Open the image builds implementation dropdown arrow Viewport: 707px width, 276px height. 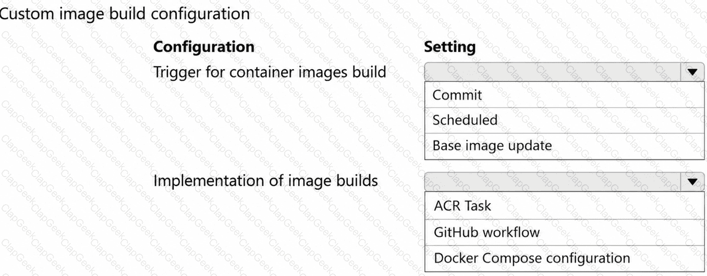coord(692,181)
